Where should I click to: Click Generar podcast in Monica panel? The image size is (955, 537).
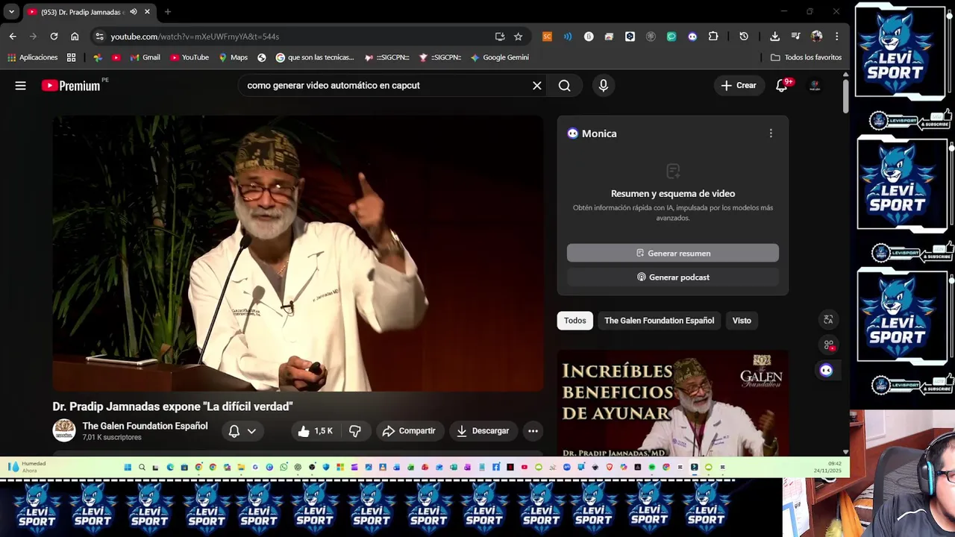point(672,277)
